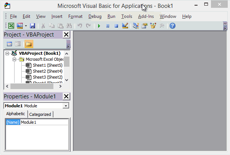The height and width of the screenshot is (155, 230).
Task: Click the project tree horizontal scrollbar thumb
Action: pyautogui.click(x=32, y=86)
